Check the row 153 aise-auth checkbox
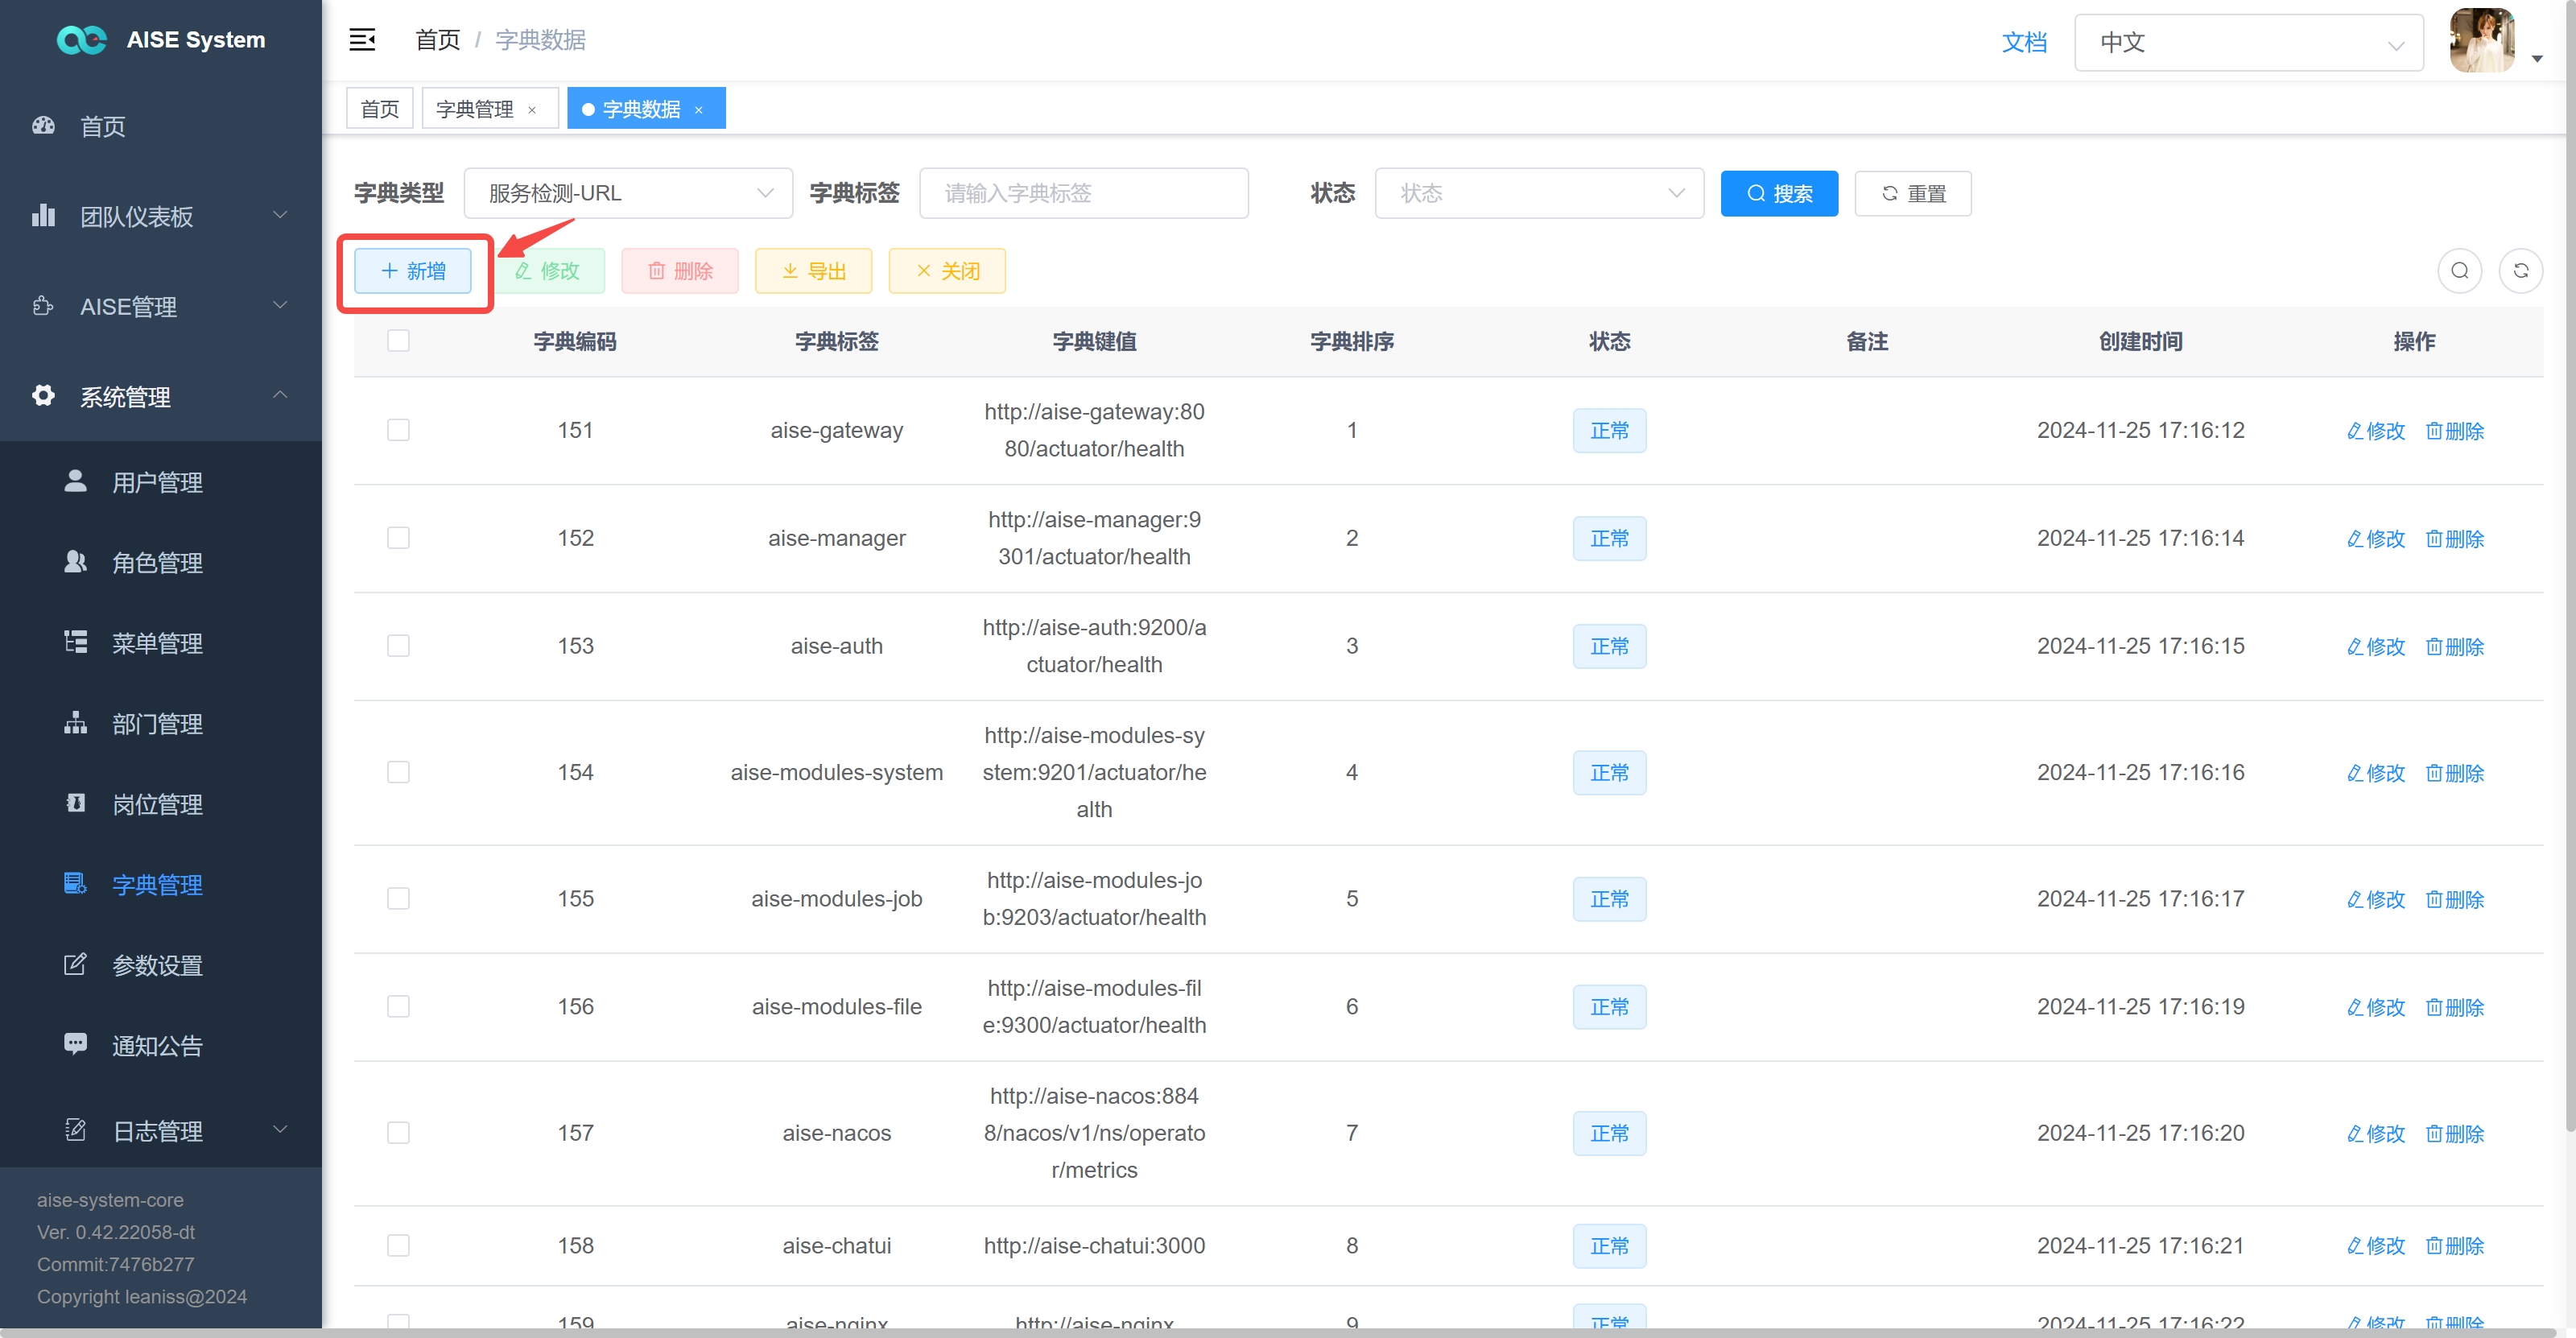Viewport: 2576px width, 1338px height. (x=398, y=646)
